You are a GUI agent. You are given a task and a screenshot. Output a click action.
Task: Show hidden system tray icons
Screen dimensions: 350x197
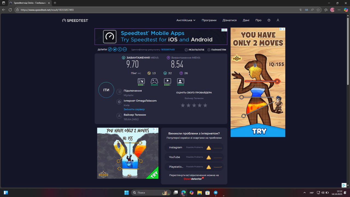(305, 193)
